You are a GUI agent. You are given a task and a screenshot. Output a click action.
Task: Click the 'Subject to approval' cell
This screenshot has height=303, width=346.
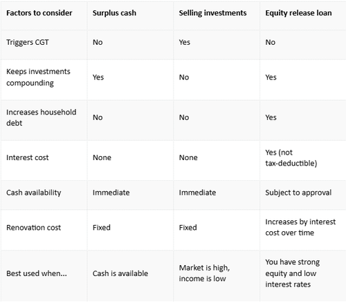point(298,193)
